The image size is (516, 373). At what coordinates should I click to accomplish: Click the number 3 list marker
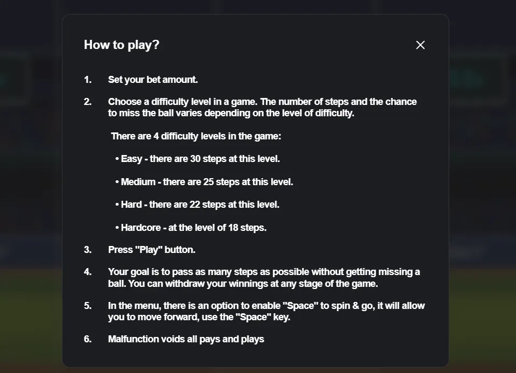point(87,250)
